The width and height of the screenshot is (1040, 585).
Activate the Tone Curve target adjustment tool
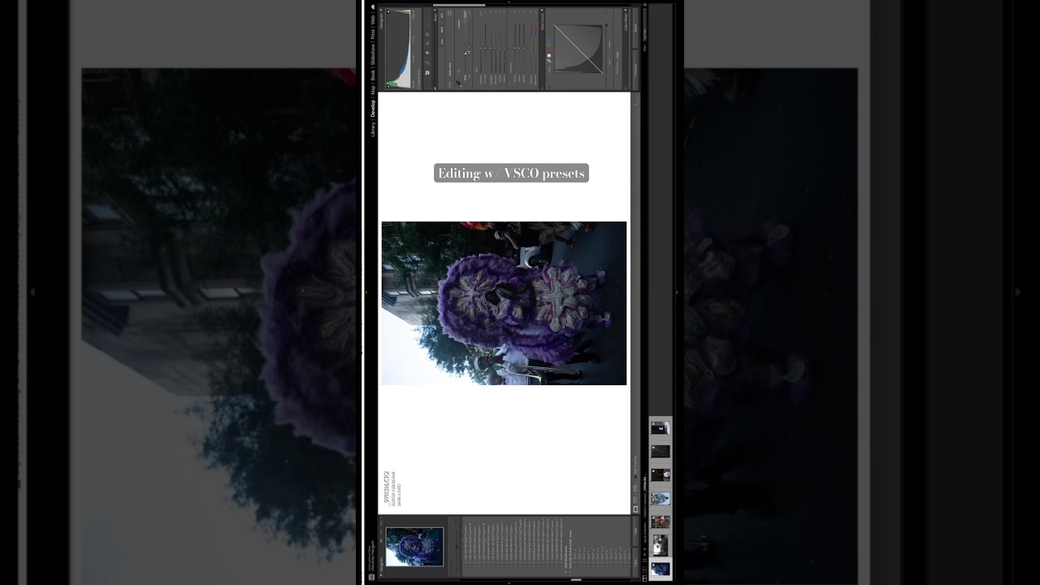click(549, 87)
